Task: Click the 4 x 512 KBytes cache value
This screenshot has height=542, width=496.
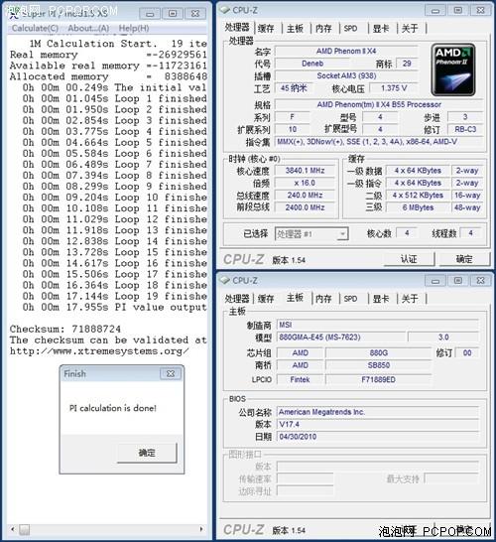Action: click(418, 196)
